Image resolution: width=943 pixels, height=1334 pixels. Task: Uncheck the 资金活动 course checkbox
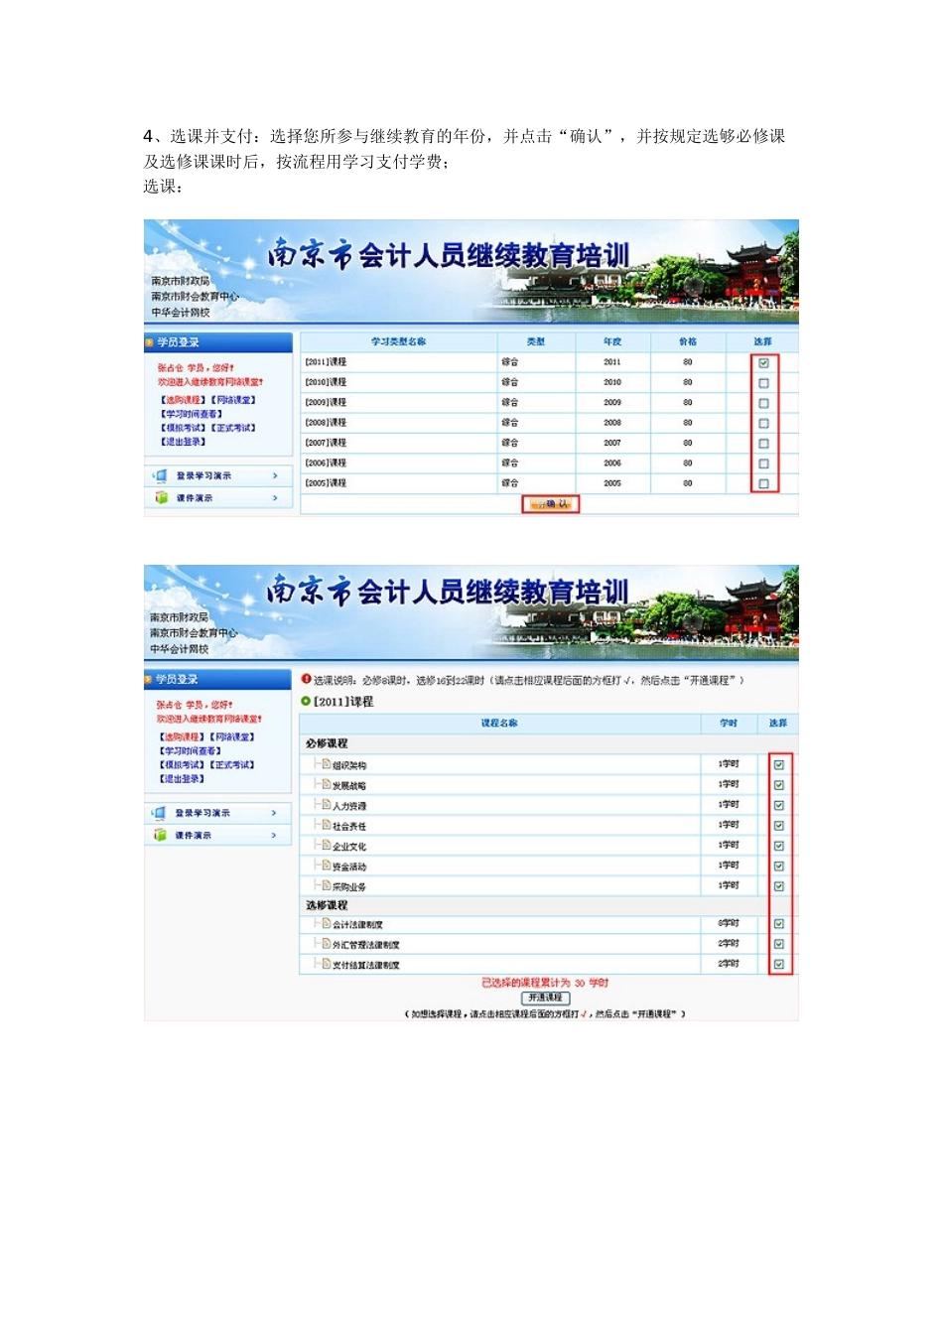[779, 866]
